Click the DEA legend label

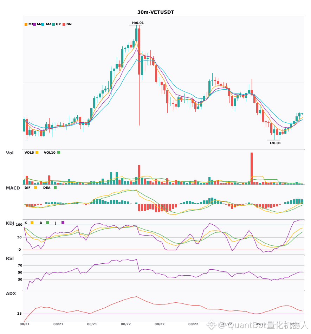click(47, 188)
